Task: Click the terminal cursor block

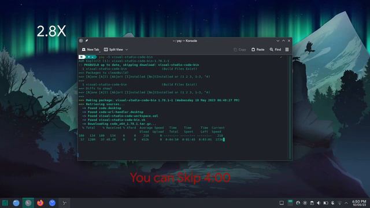Action: [x=224, y=139]
